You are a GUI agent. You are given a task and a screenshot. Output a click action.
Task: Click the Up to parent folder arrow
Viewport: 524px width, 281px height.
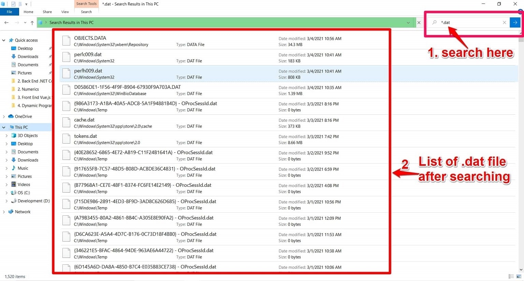click(32, 22)
